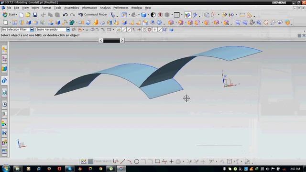Toggle the snap Arc Center option
The width and height of the screenshot is (306, 172).
(x=144, y=30)
